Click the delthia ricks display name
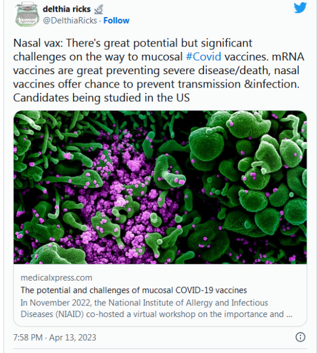This screenshot has height=353, width=317. (66, 9)
